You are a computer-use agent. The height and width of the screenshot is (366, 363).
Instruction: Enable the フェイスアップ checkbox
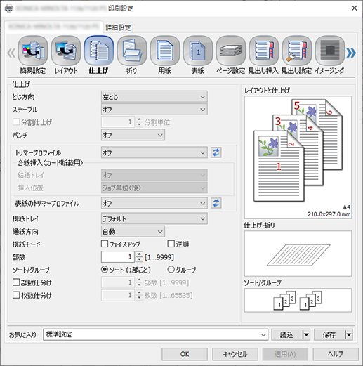coord(105,244)
